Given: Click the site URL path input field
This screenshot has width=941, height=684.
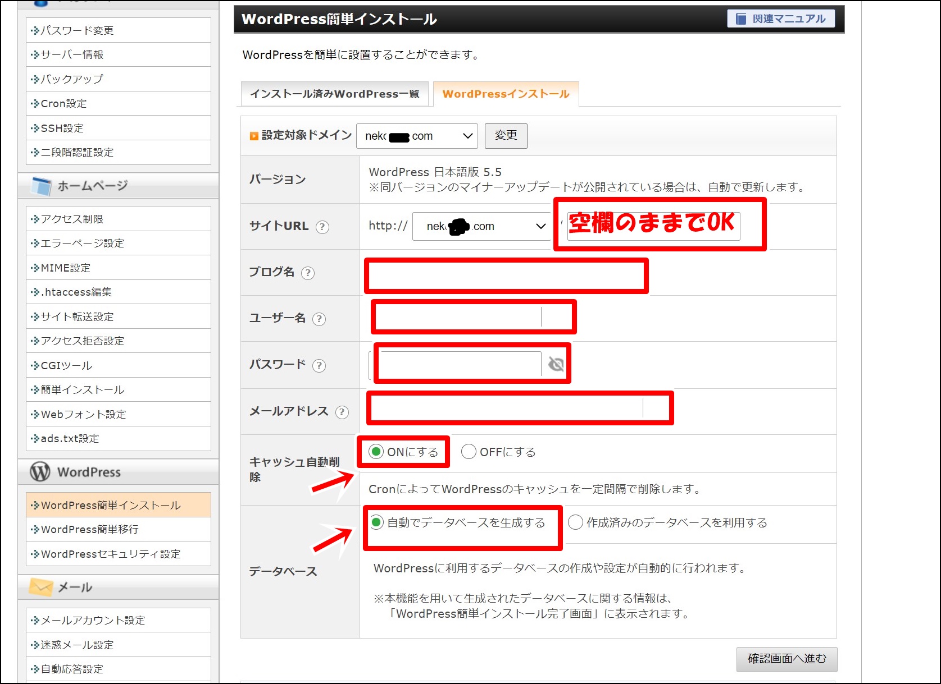Looking at the screenshot, I should [x=653, y=226].
